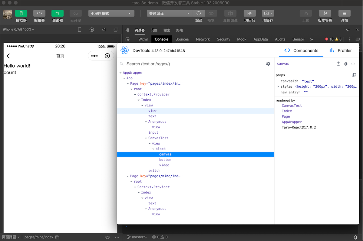Activate the element inspect picker icon
The height and width of the screenshot is (241, 363).
click(127, 39)
